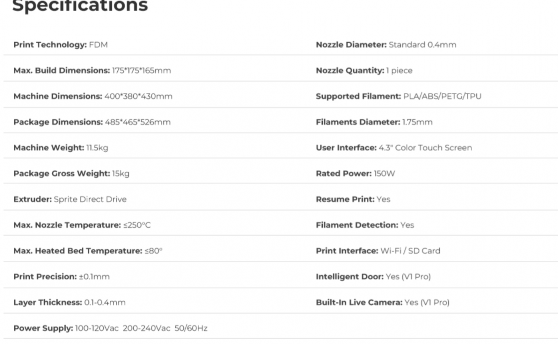
Task: Select the Max. Build Dimensions text
Action: point(92,70)
